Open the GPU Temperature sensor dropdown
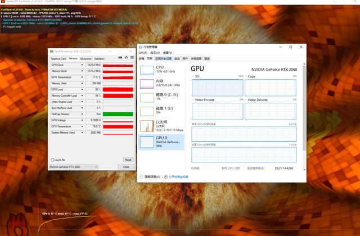The image size is (360, 236). [82, 78]
